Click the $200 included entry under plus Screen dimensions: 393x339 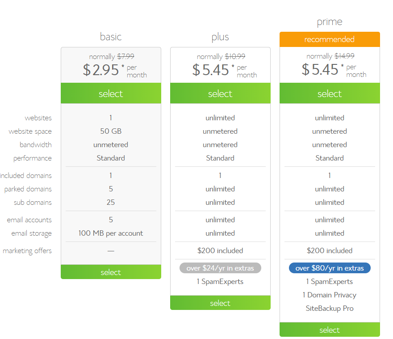[x=220, y=250]
